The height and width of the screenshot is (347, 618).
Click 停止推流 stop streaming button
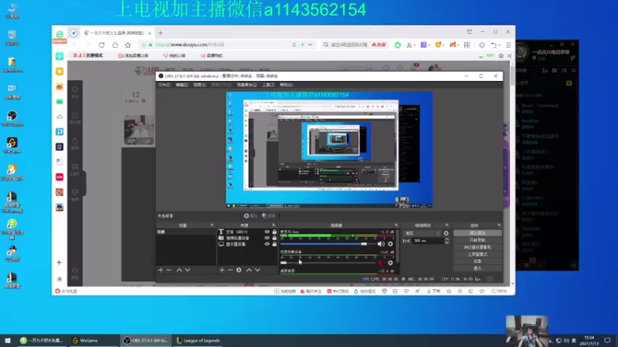click(477, 233)
